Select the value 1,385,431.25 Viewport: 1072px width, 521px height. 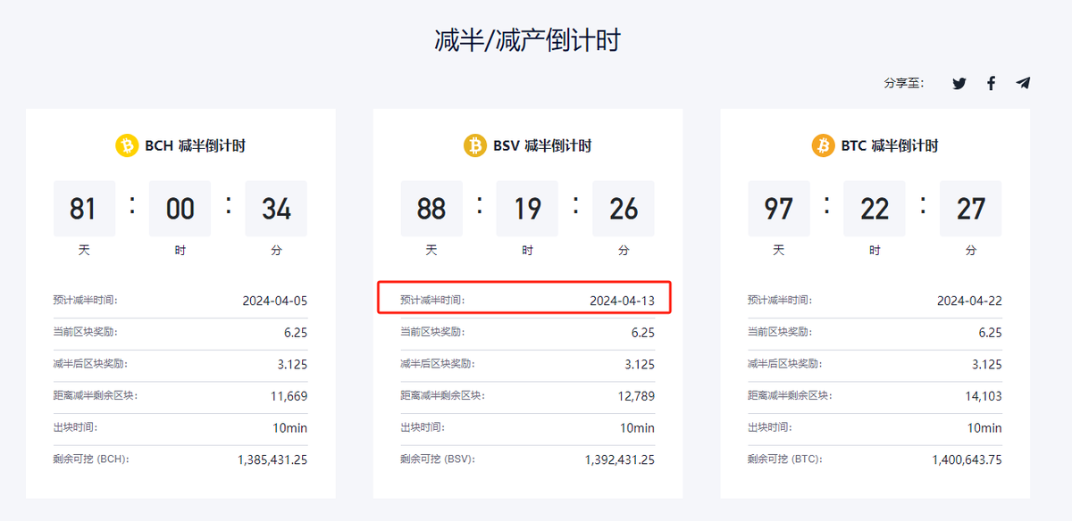[x=272, y=459]
